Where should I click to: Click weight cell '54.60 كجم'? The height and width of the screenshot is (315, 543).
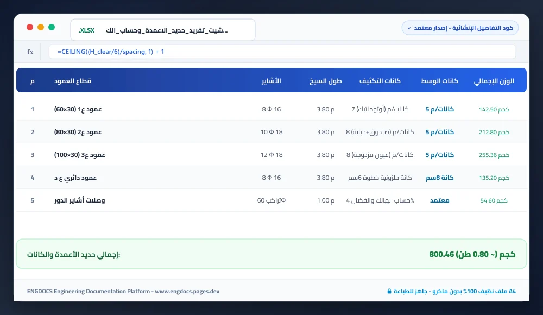click(494, 200)
